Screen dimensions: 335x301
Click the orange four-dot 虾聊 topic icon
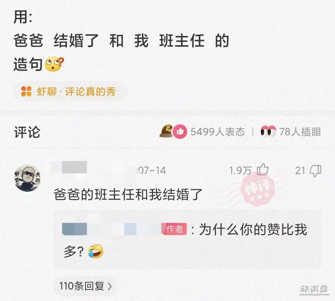point(26,92)
